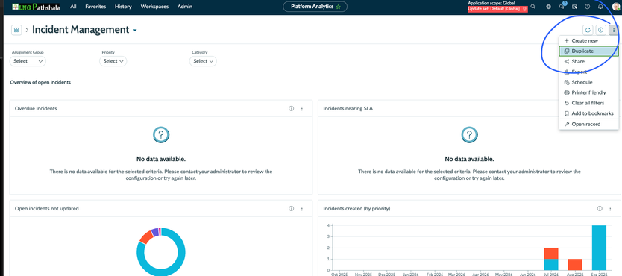This screenshot has width=622, height=276.
Task: Open the user profile avatar
Action: 616,7
